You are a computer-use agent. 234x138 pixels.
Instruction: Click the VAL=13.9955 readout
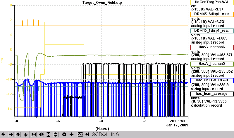point(215,101)
